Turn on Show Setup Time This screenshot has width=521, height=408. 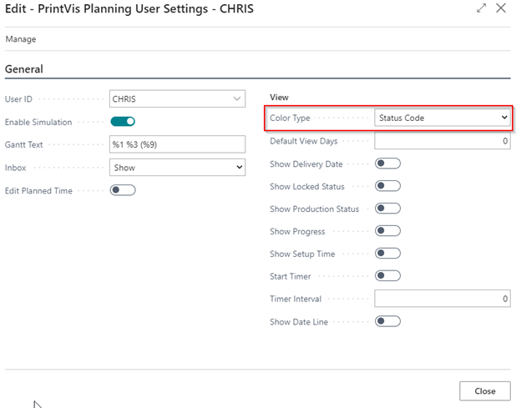[x=387, y=254]
